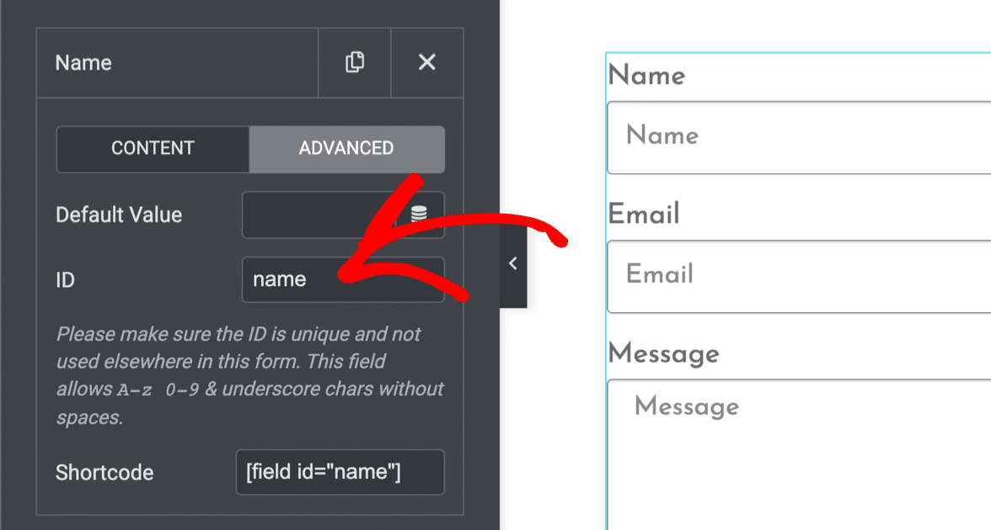
Task: Close the Name widget settings with the X icon
Action: 426,62
